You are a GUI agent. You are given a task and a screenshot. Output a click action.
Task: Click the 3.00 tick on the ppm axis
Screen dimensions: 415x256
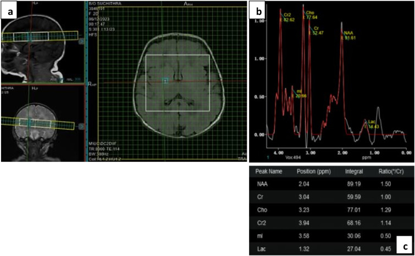tap(311, 152)
